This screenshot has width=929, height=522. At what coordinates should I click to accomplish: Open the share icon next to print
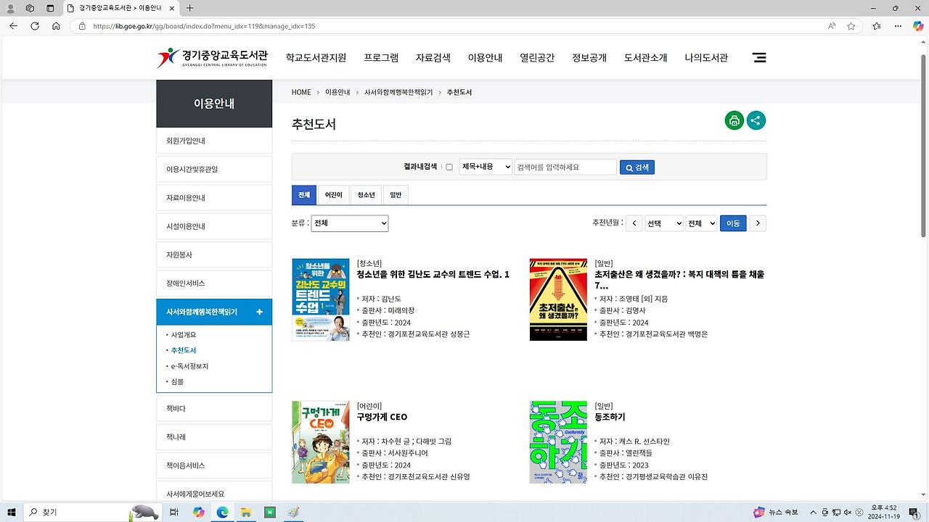click(756, 120)
